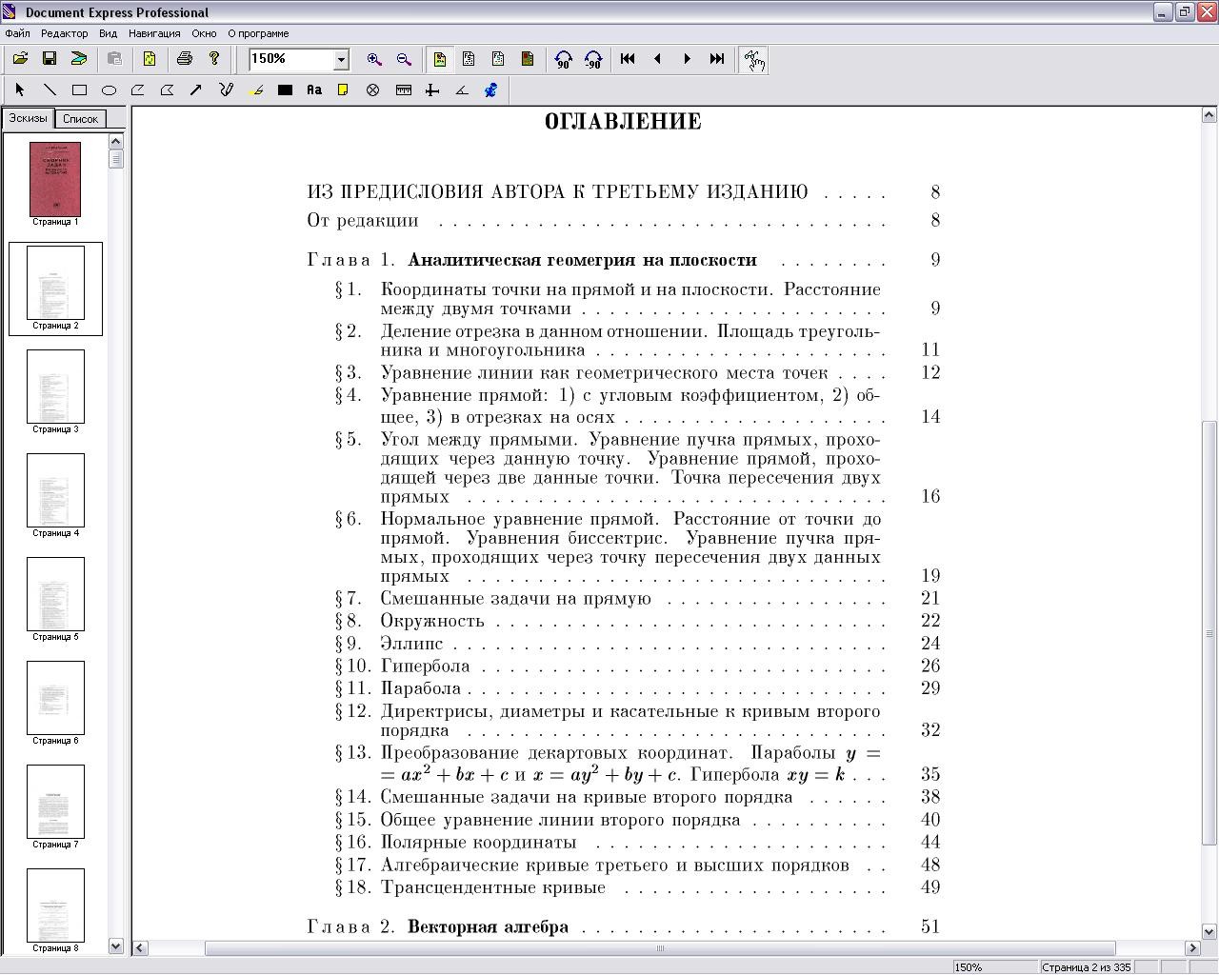Select the yellow sticky note tool

pyautogui.click(x=344, y=90)
